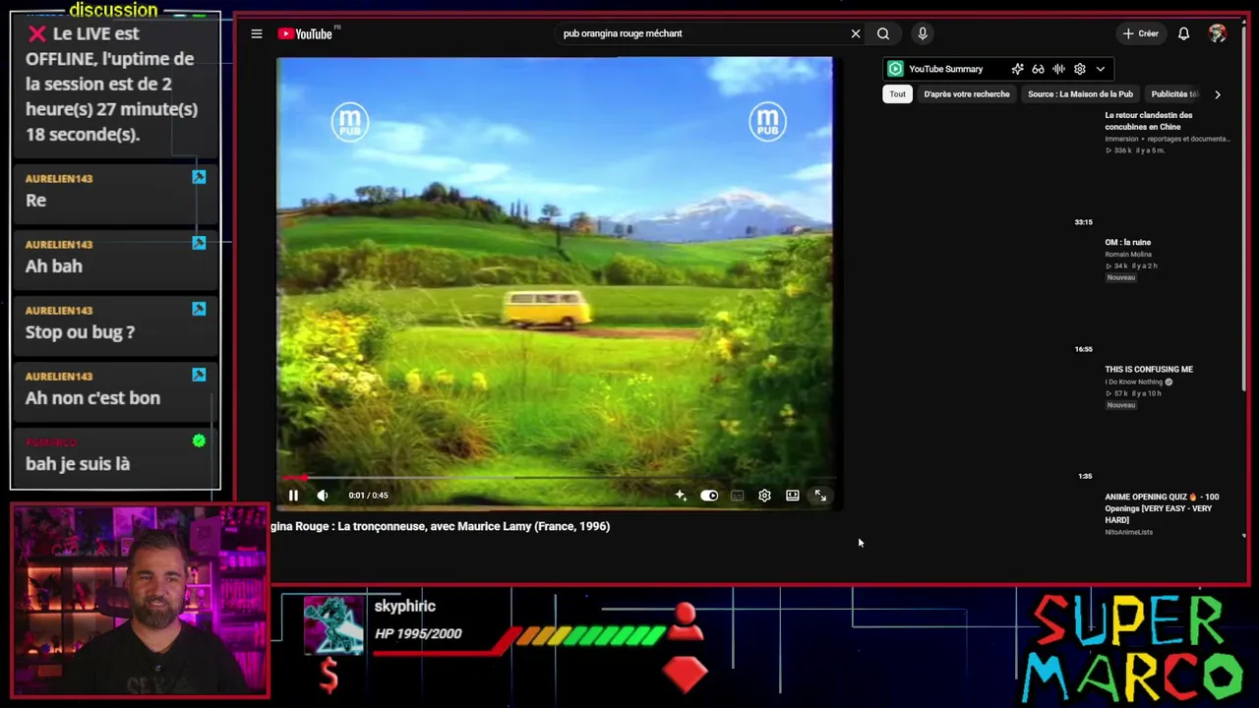
Task: Click the chat message Ah non c'est bon
Action: pyautogui.click(x=92, y=398)
